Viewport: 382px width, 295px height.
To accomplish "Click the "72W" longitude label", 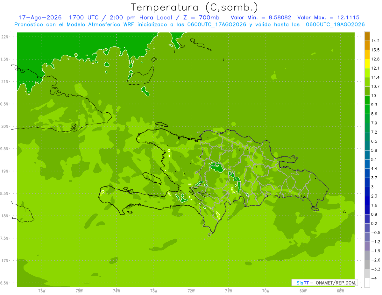I will point(191,291).
